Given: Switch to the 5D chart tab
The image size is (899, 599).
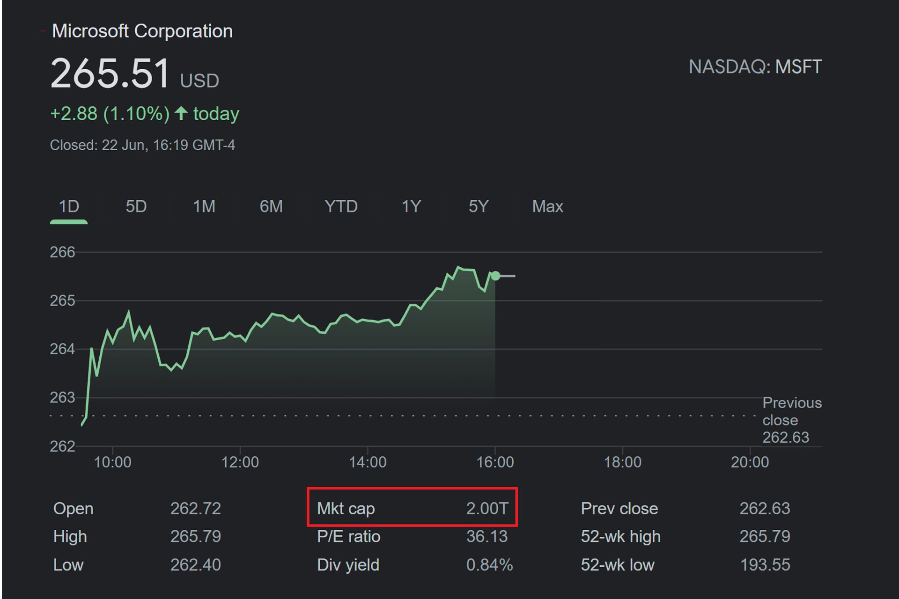Looking at the screenshot, I should 136,206.
